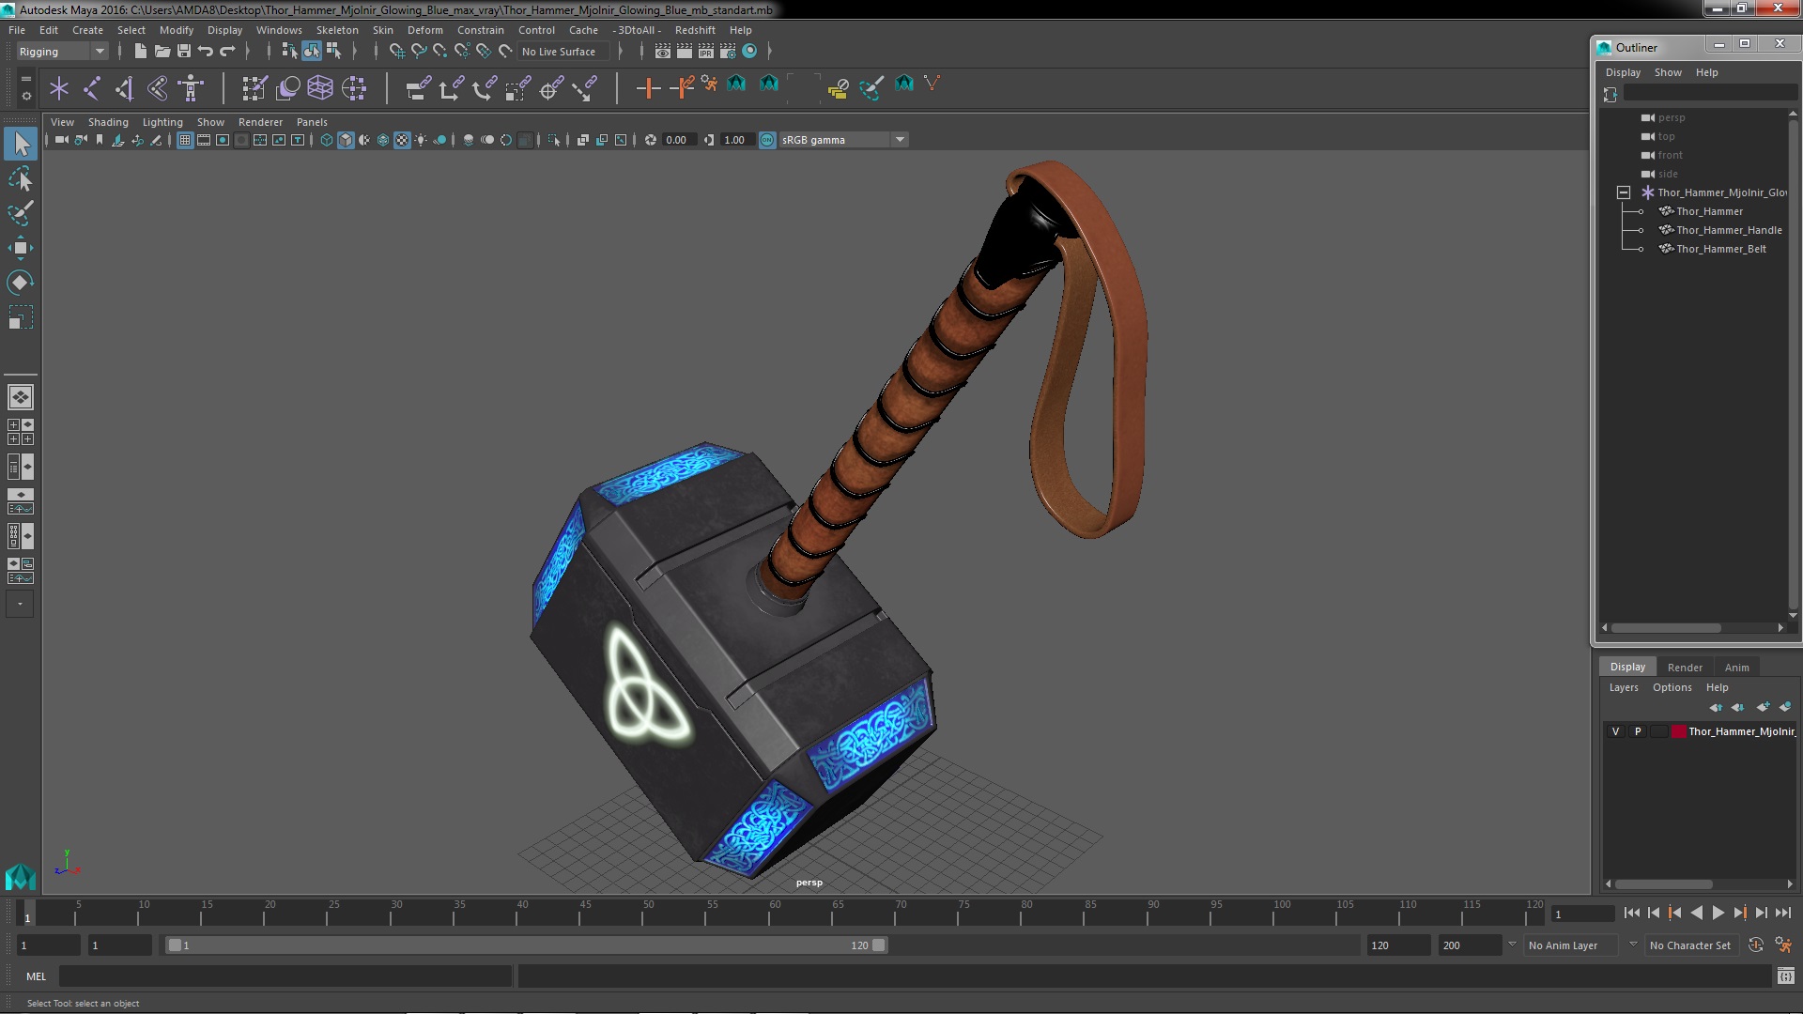The width and height of the screenshot is (1803, 1014).
Task: Open the Redshift menu
Action: point(695,30)
